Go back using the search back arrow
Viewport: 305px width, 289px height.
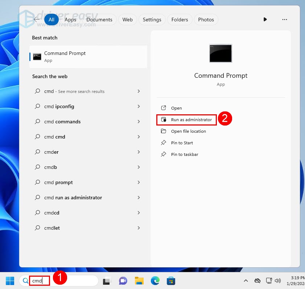point(37,20)
